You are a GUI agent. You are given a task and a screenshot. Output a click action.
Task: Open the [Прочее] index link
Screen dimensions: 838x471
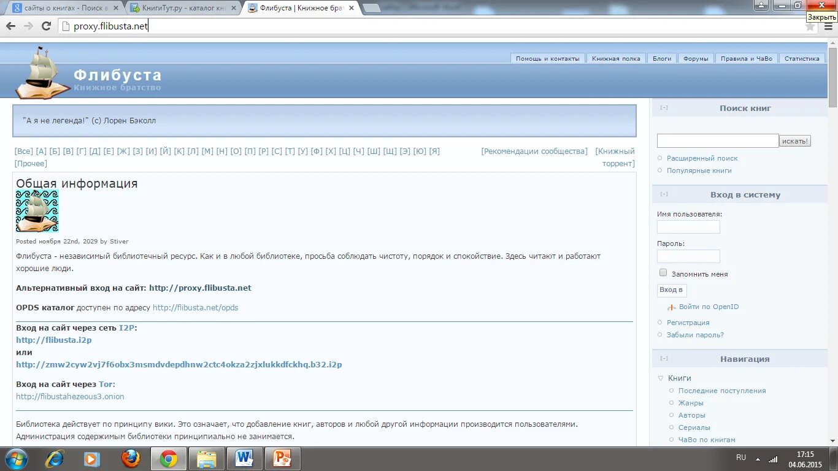coord(31,164)
